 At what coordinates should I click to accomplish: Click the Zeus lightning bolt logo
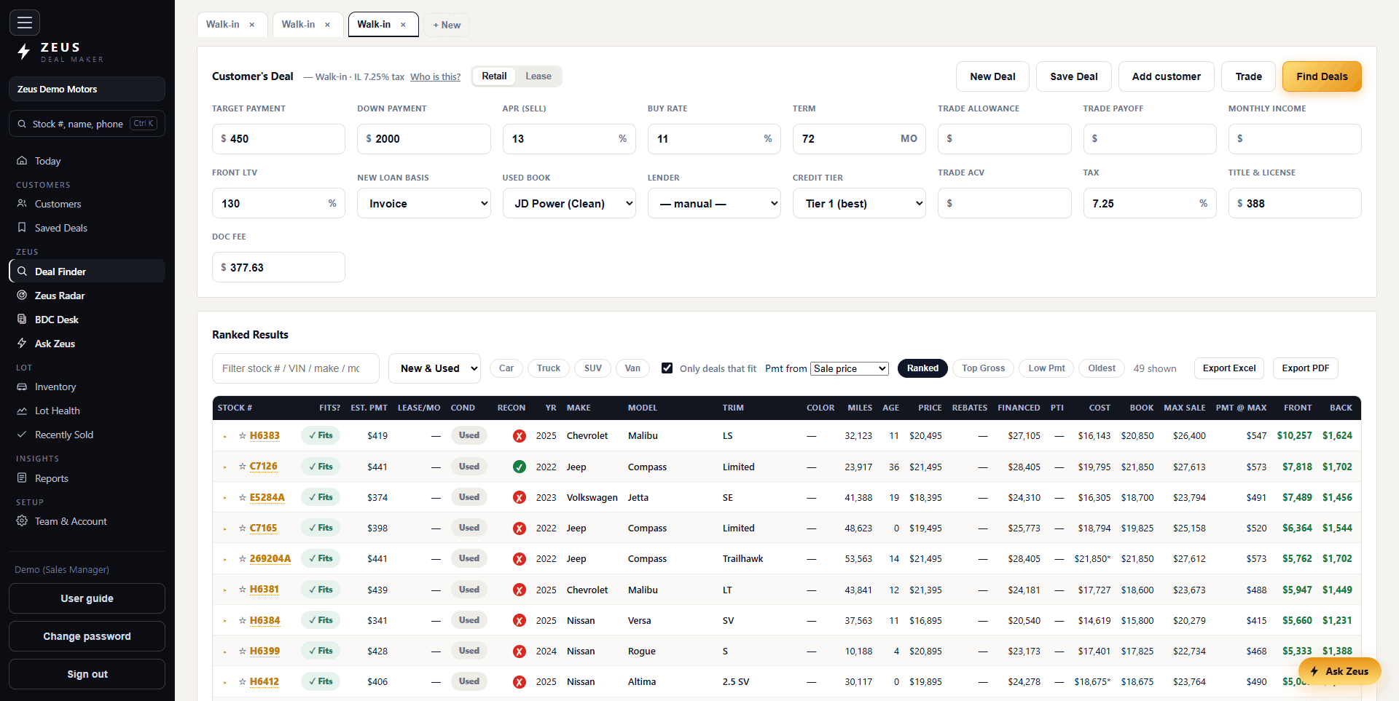[24, 52]
